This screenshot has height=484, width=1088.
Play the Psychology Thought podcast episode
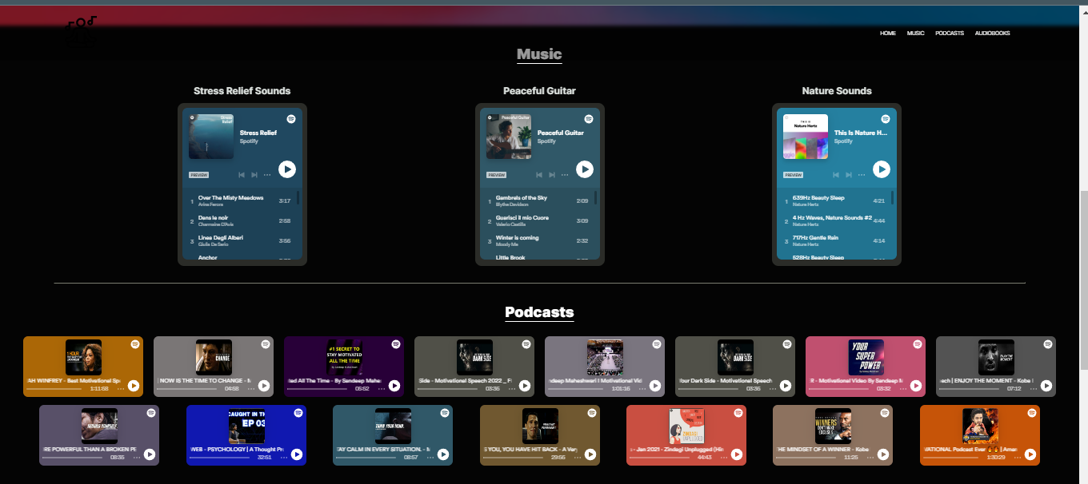297,454
